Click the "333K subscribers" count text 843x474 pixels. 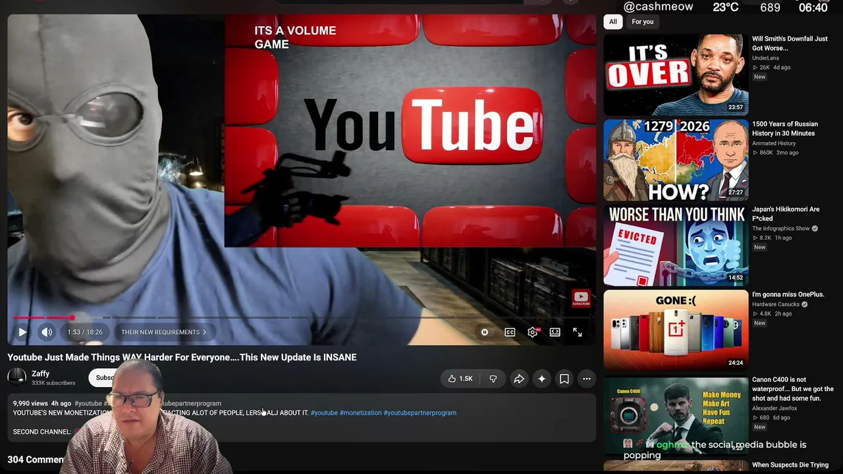53,383
